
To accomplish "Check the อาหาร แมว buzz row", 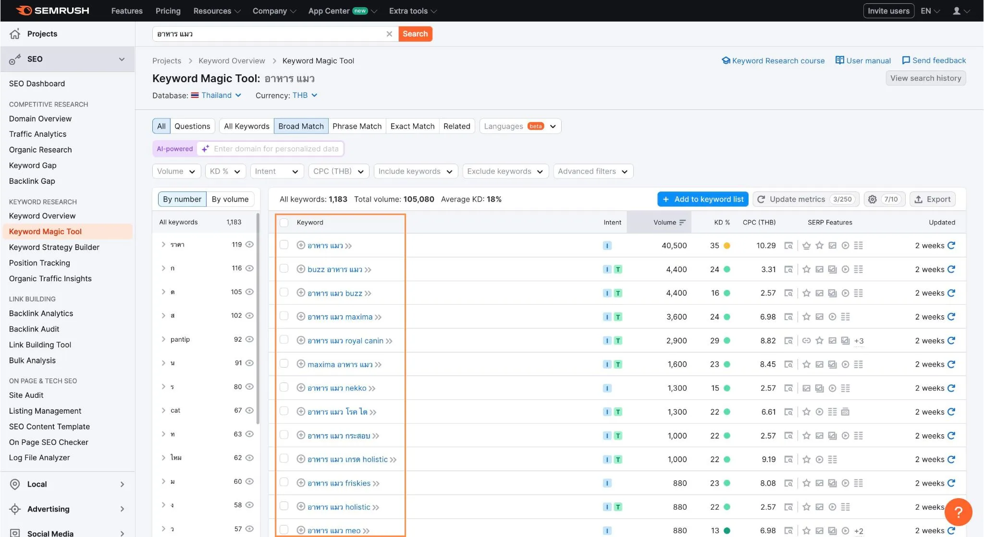I will point(284,292).
